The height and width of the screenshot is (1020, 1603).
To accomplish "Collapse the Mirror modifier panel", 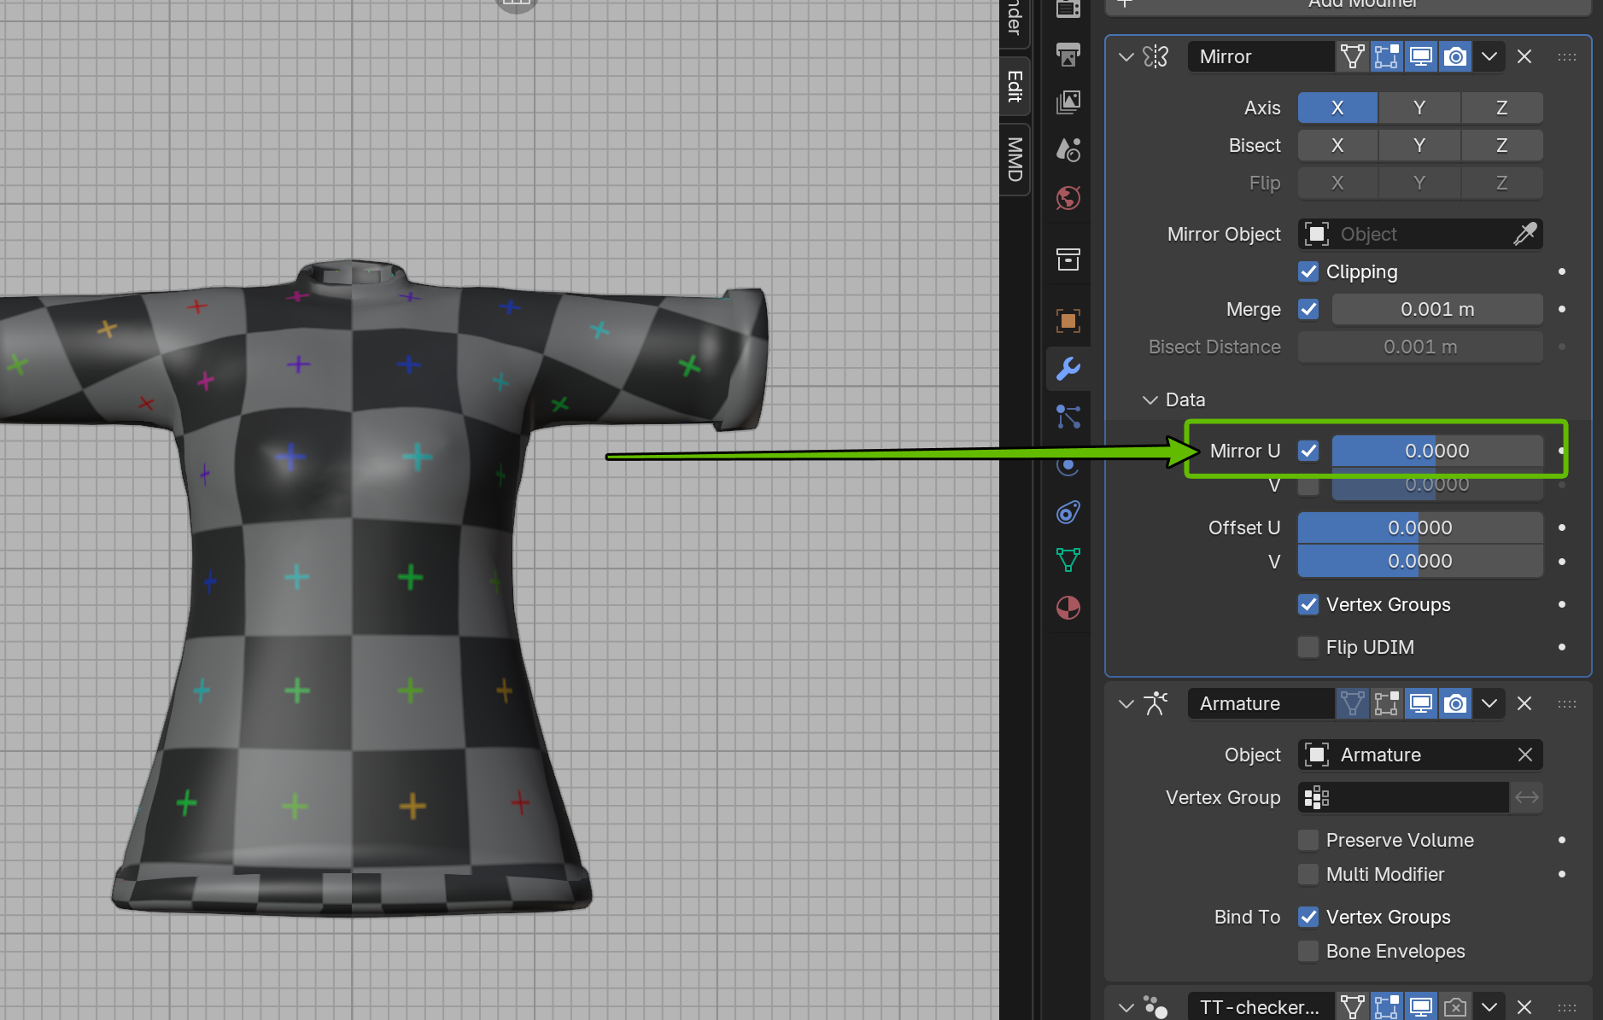I will pos(1126,57).
